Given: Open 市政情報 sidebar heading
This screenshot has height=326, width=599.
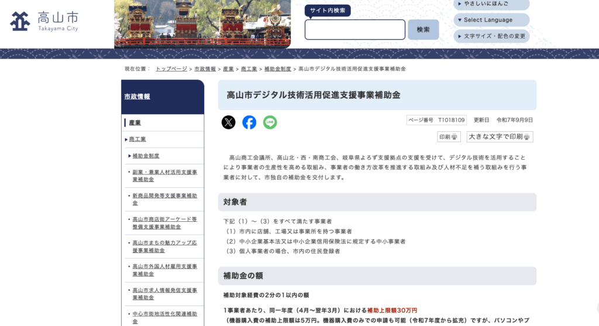Looking at the screenshot, I should [x=137, y=97].
